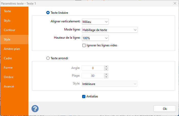This screenshot has width=179, height=116.
Task: Open the Aligner verticalement dropdown
Action: point(95,22)
